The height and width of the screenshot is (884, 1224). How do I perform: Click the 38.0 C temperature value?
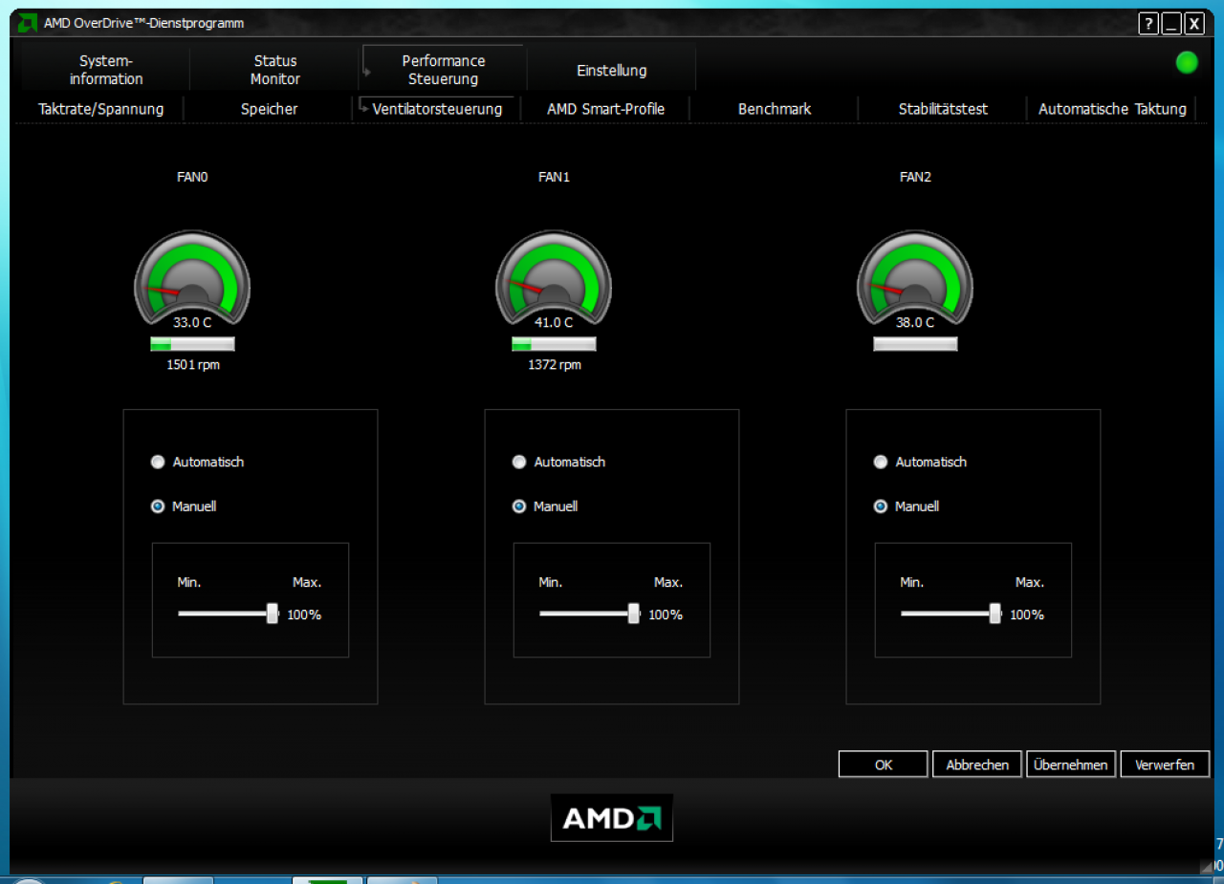(x=915, y=322)
